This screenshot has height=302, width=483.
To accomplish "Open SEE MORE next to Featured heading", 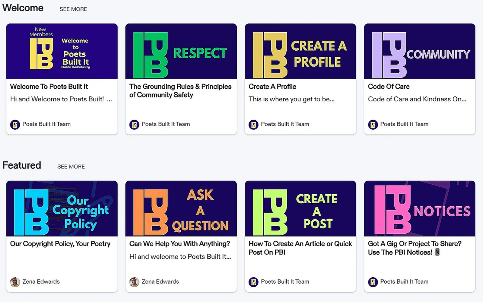I will point(71,167).
